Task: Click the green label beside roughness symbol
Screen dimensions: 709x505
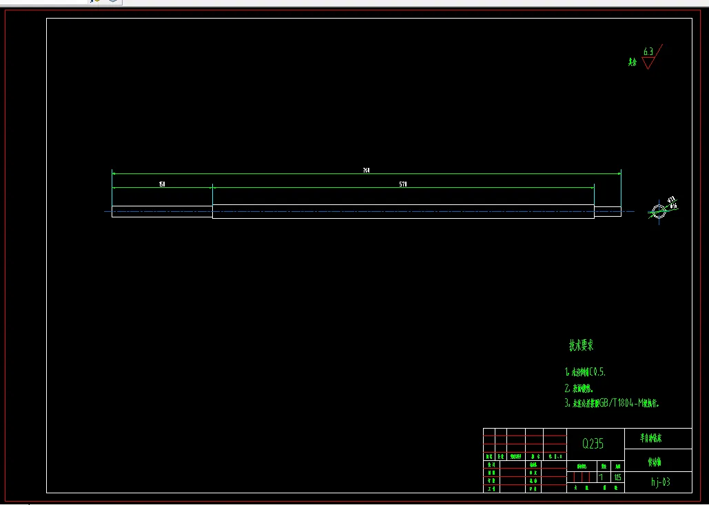Action: [x=632, y=63]
